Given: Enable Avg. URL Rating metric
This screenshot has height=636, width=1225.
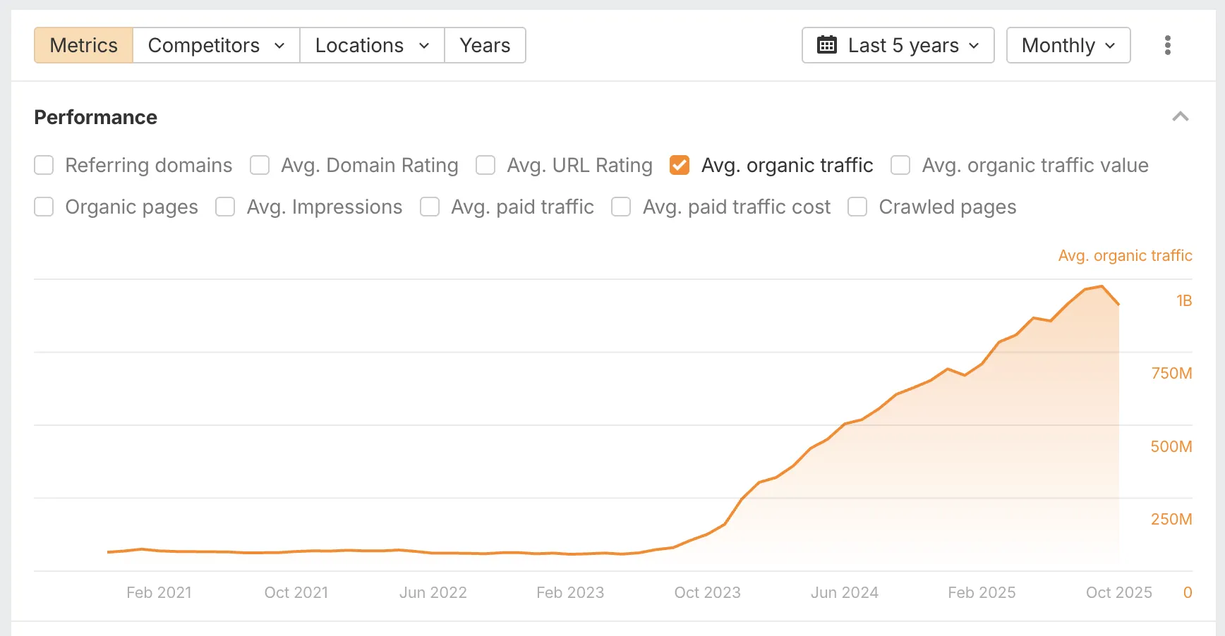Looking at the screenshot, I should (x=485, y=165).
